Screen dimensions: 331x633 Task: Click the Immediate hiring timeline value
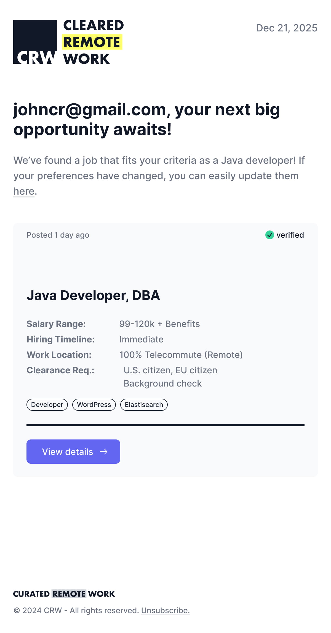(x=141, y=339)
